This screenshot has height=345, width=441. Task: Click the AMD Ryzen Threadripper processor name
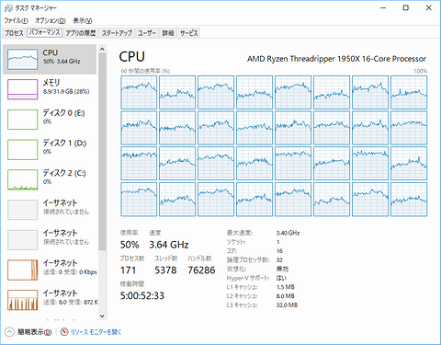(x=336, y=59)
